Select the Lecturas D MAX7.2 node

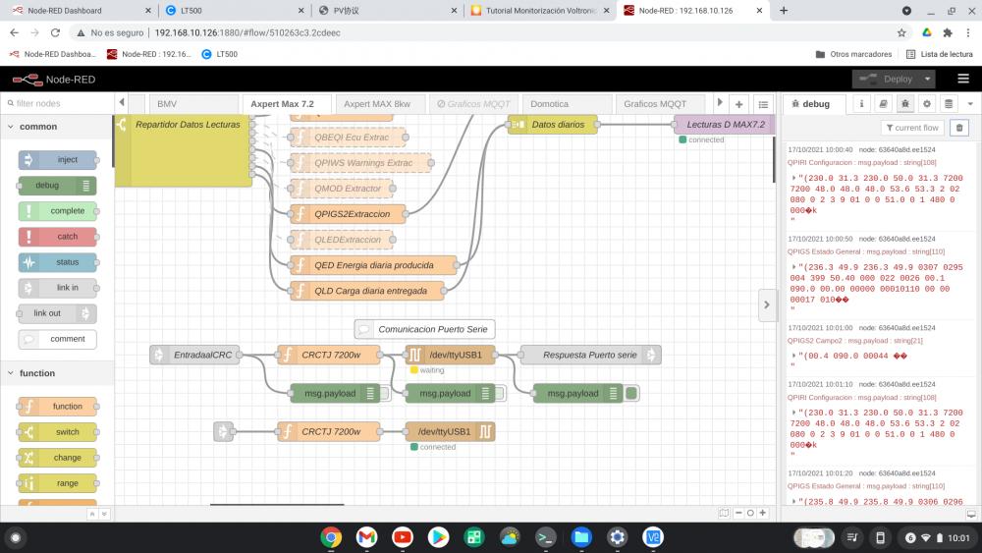tap(725, 125)
